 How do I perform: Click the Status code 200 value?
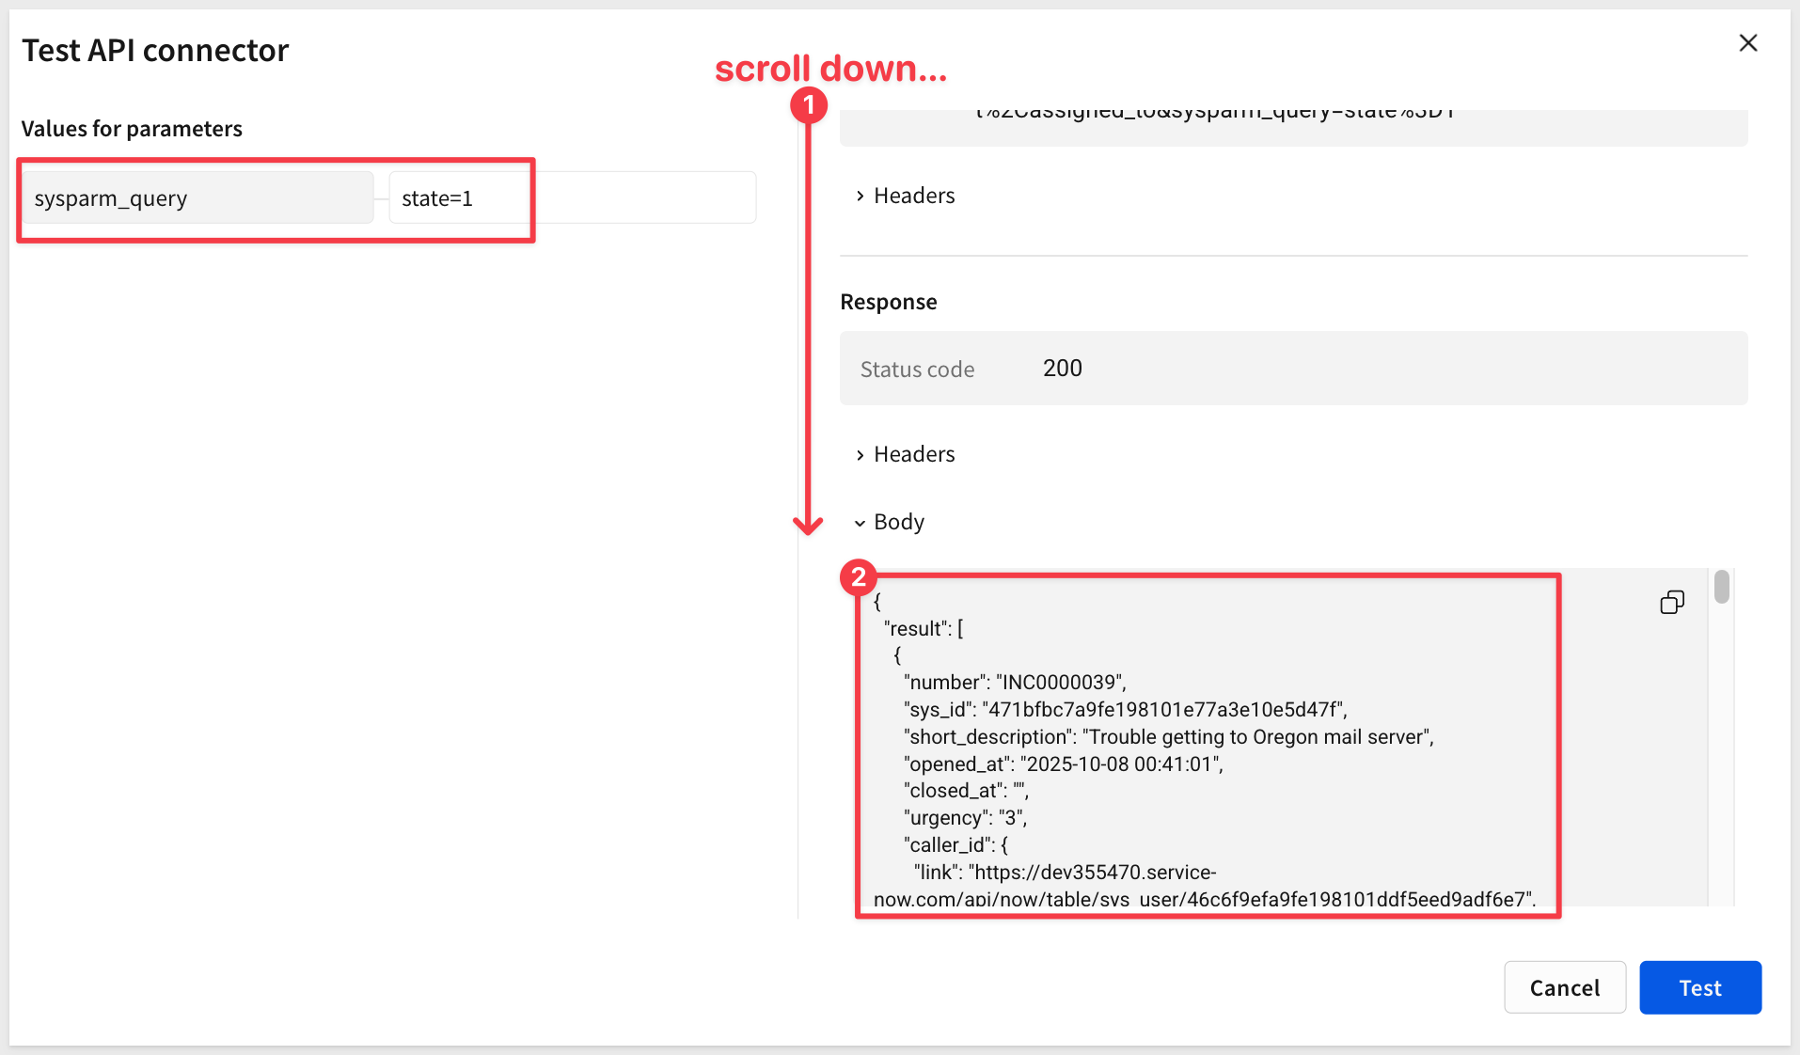coord(1062,369)
